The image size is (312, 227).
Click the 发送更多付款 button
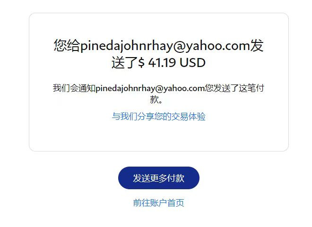158,178
